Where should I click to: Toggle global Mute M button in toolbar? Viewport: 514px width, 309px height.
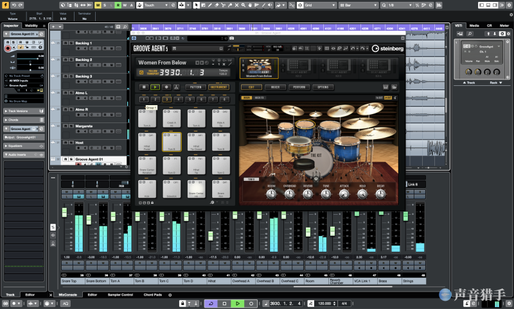point(98,5)
